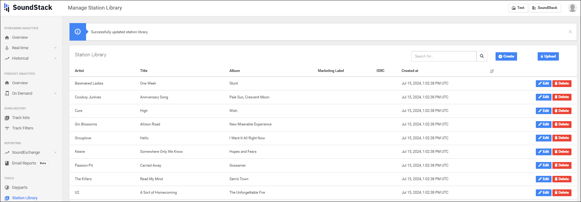Click the Track lists icon
The width and height of the screenshot is (581, 202).
point(7,118)
